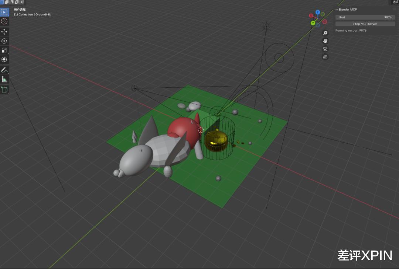Image resolution: width=399 pixels, height=269 pixels.
Task: Activate the Transform tool
Action: click(x=4, y=59)
